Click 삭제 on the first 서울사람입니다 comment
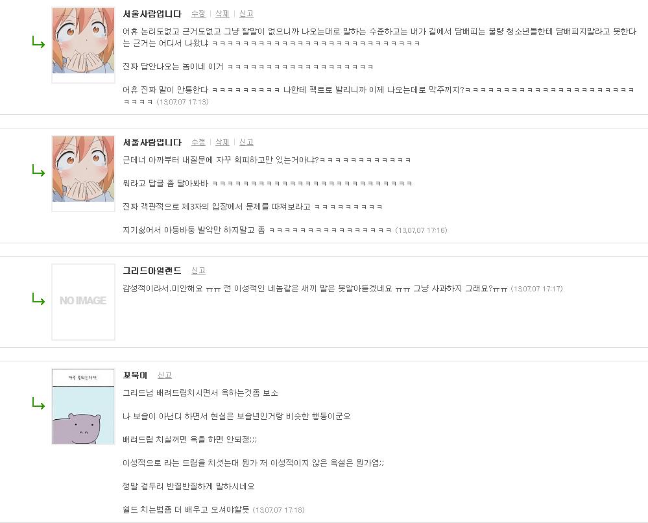 click(x=222, y=14)
